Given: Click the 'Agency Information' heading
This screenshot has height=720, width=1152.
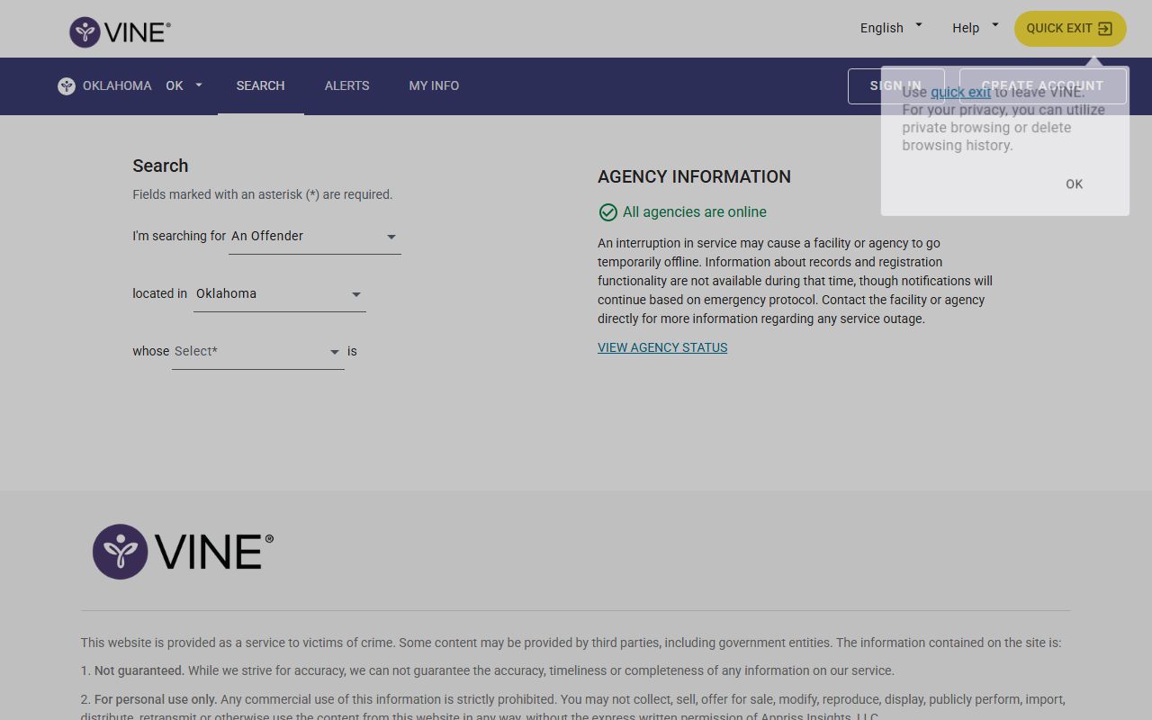Looking at the screenshot, I should 694,177.
